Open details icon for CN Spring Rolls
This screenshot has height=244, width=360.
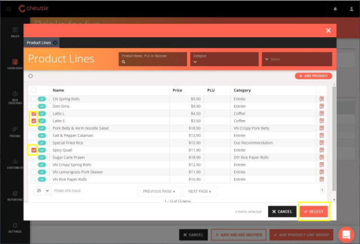pos(322,99)
